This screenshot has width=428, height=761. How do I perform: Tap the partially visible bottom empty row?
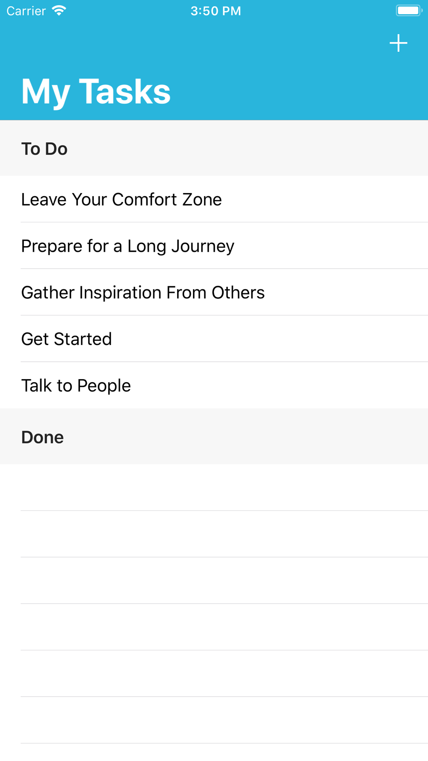click(214, 752)
